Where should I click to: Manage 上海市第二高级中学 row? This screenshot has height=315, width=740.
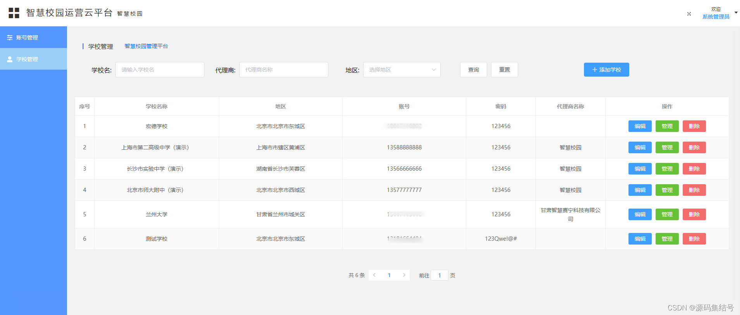pyautogui.click(x=667, y=147)
